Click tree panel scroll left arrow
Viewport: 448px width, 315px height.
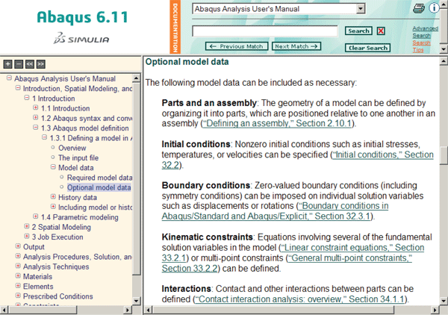[4, 310]
